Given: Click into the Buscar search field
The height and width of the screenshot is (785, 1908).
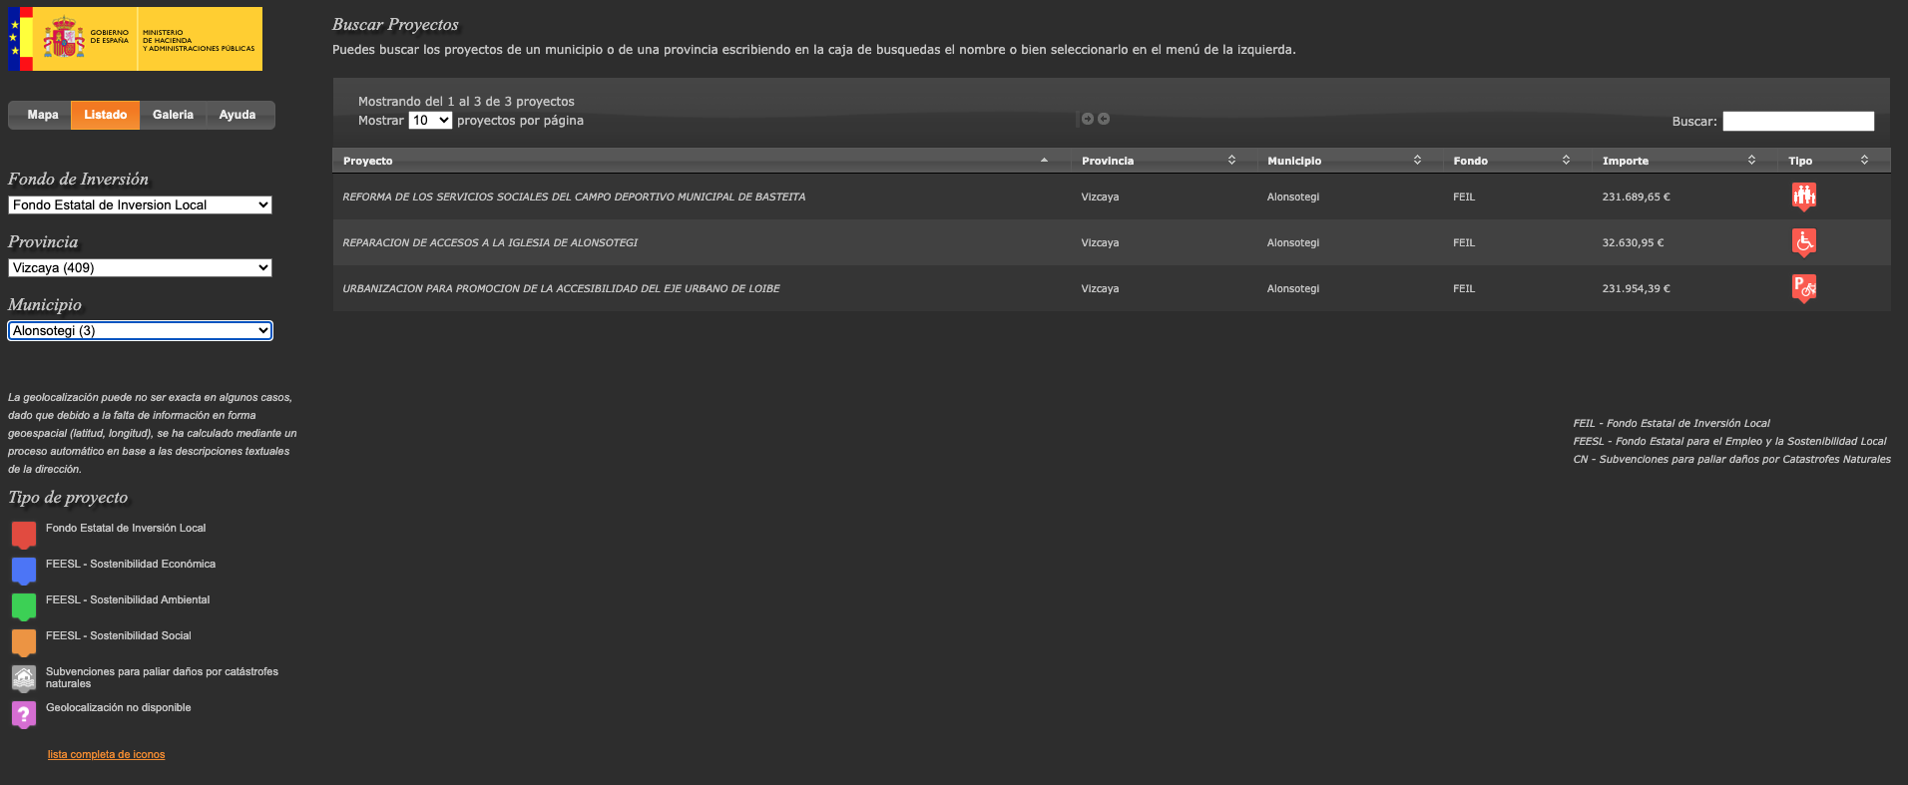Looking at the screenshot, I should click(1797, 121).
